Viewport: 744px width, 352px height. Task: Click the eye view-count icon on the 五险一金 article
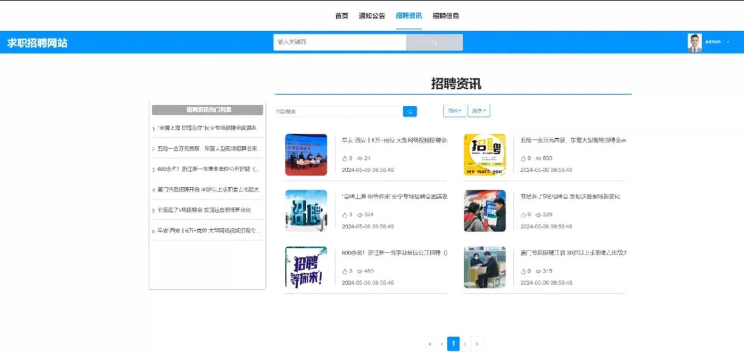(x=538, y=157)
